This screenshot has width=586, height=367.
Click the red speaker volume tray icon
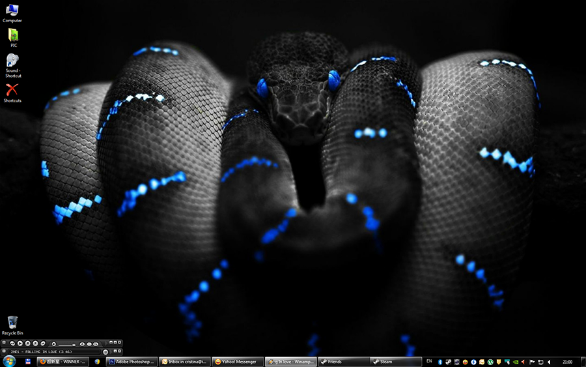523,362
